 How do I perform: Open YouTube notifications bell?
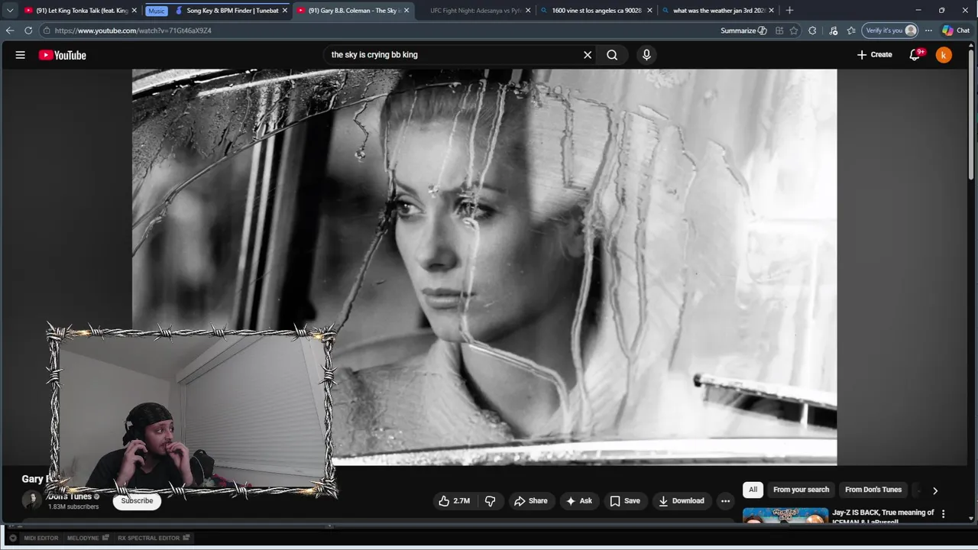[x=915, y=55]
